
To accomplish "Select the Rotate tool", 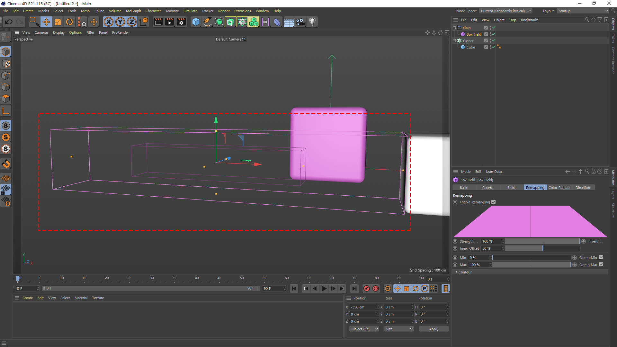I will tap(69, 22).
